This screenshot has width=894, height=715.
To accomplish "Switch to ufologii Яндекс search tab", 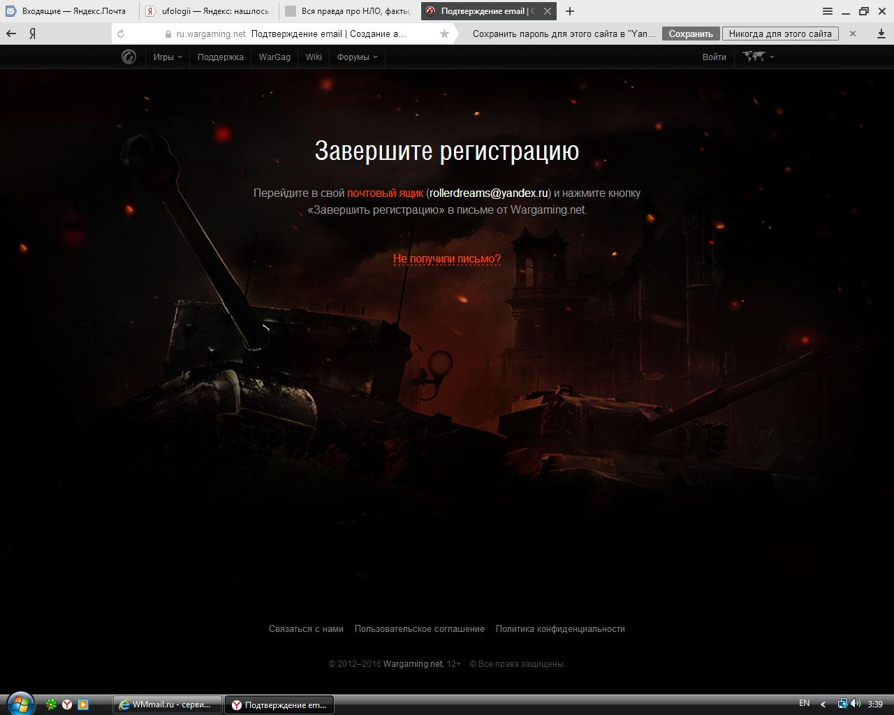I will point(208,11).
